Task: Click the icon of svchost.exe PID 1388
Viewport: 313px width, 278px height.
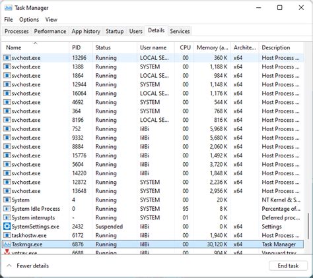Action: [x=7, y=67]
